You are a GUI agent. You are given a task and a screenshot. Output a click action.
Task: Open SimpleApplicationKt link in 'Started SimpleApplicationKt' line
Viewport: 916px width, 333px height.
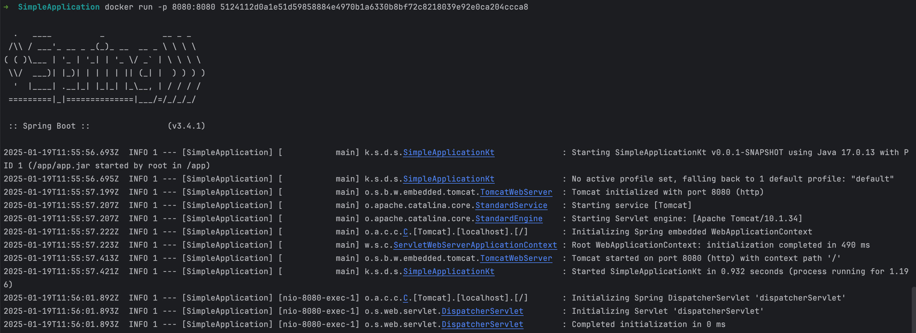coord(448,272)
